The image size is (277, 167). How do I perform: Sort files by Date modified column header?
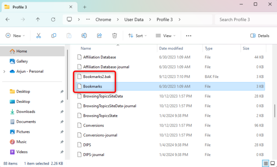click(x=171, y=48)
